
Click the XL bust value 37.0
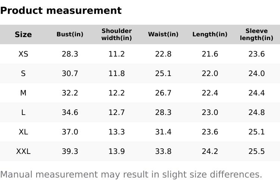(x=70, y=132)
